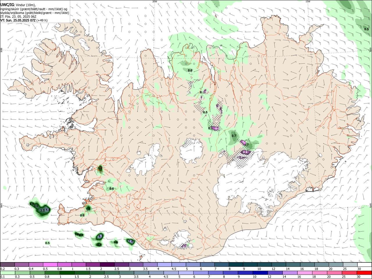This screenshot has height=279, width=372.
Task: Select the lower legend swatch labeled 2.5
Action: [x=112, y=273]
